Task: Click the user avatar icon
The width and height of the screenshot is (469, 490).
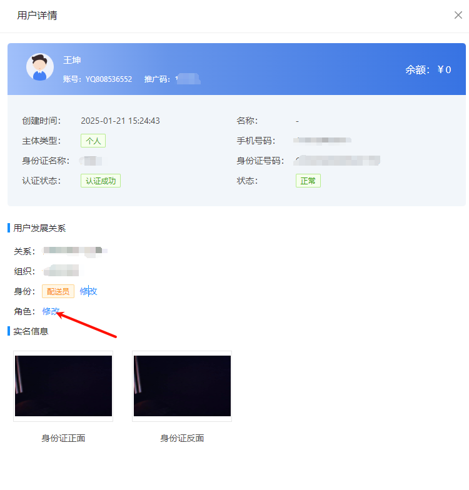Action: (x=40, y=67)
